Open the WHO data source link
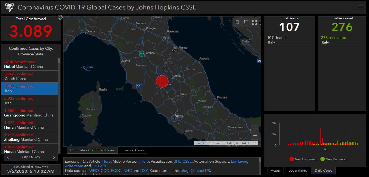369x177 pixels. click(94, 171)
